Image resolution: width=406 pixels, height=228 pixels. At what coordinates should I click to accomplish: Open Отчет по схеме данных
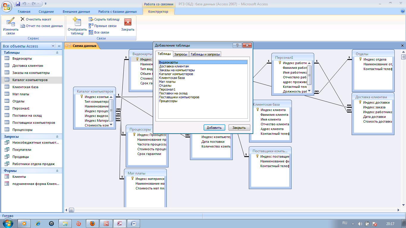click(42, 26)
